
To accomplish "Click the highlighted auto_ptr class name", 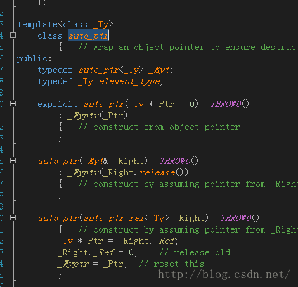I will [88, 35].
